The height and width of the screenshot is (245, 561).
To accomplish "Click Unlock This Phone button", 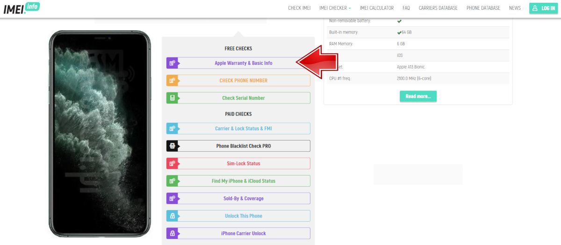I will pyautogui.click(x=238, y=216).
